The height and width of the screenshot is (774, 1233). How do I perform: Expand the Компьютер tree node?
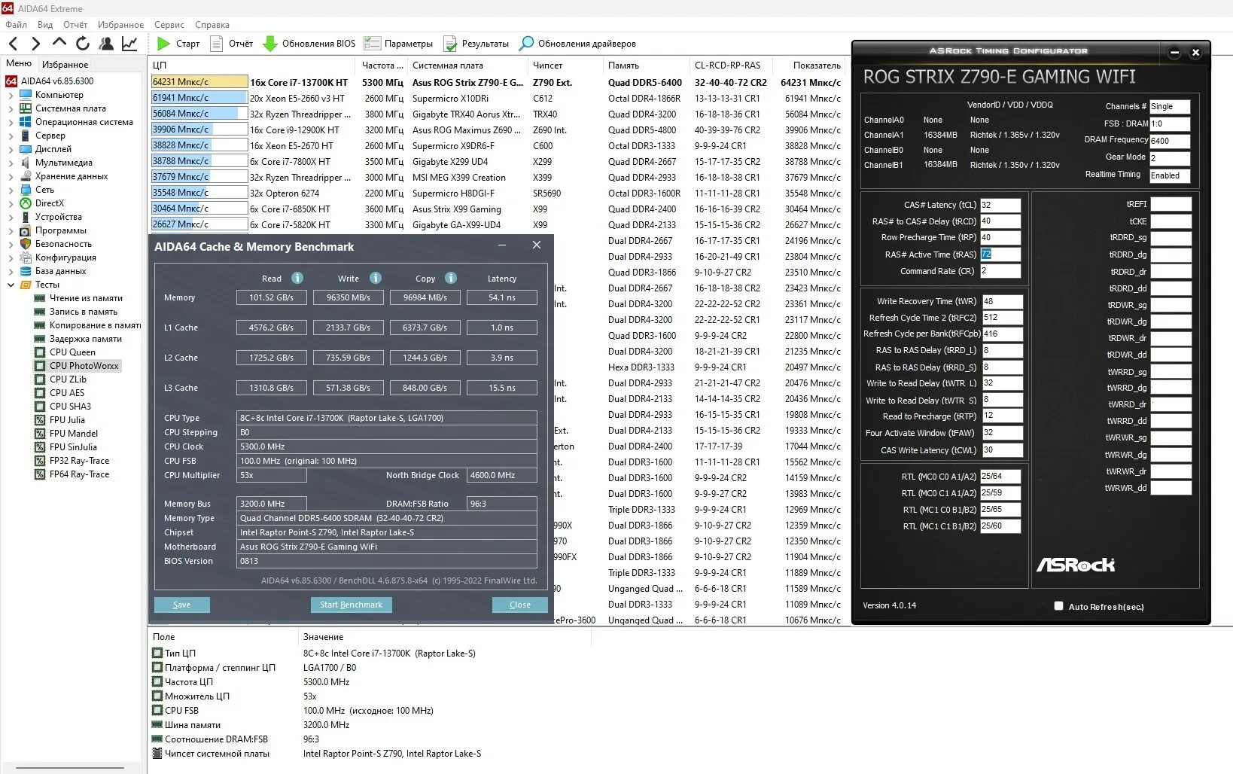[x=11, y=95]
